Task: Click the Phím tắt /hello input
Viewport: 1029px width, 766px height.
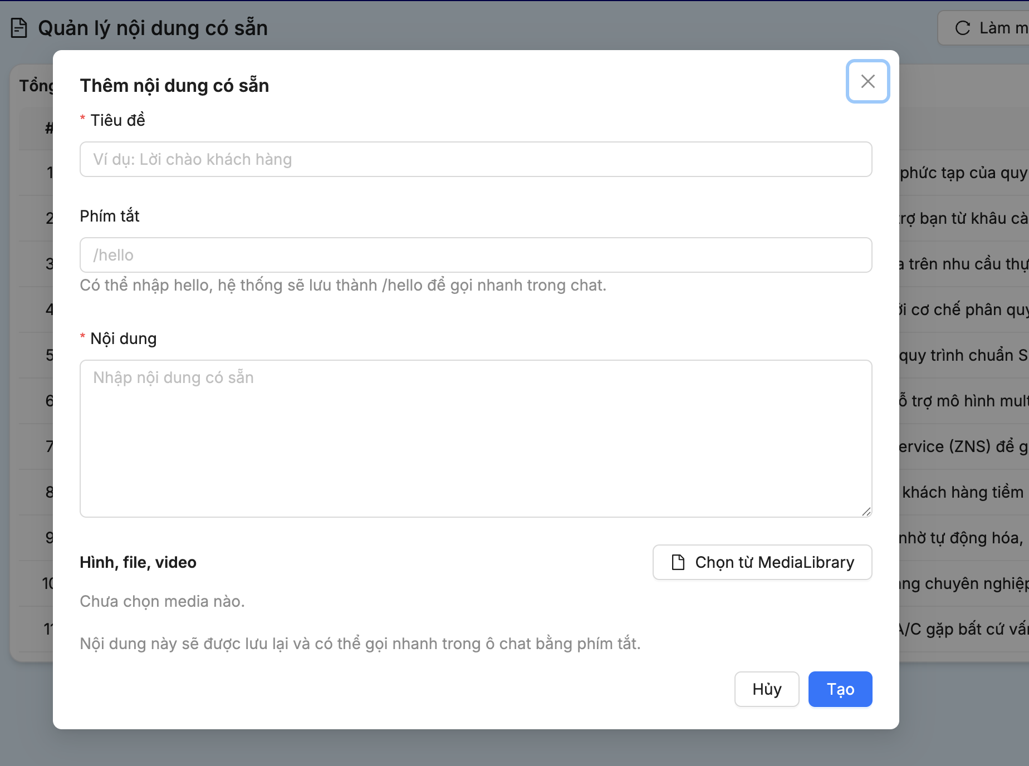Action: point(476,255)
